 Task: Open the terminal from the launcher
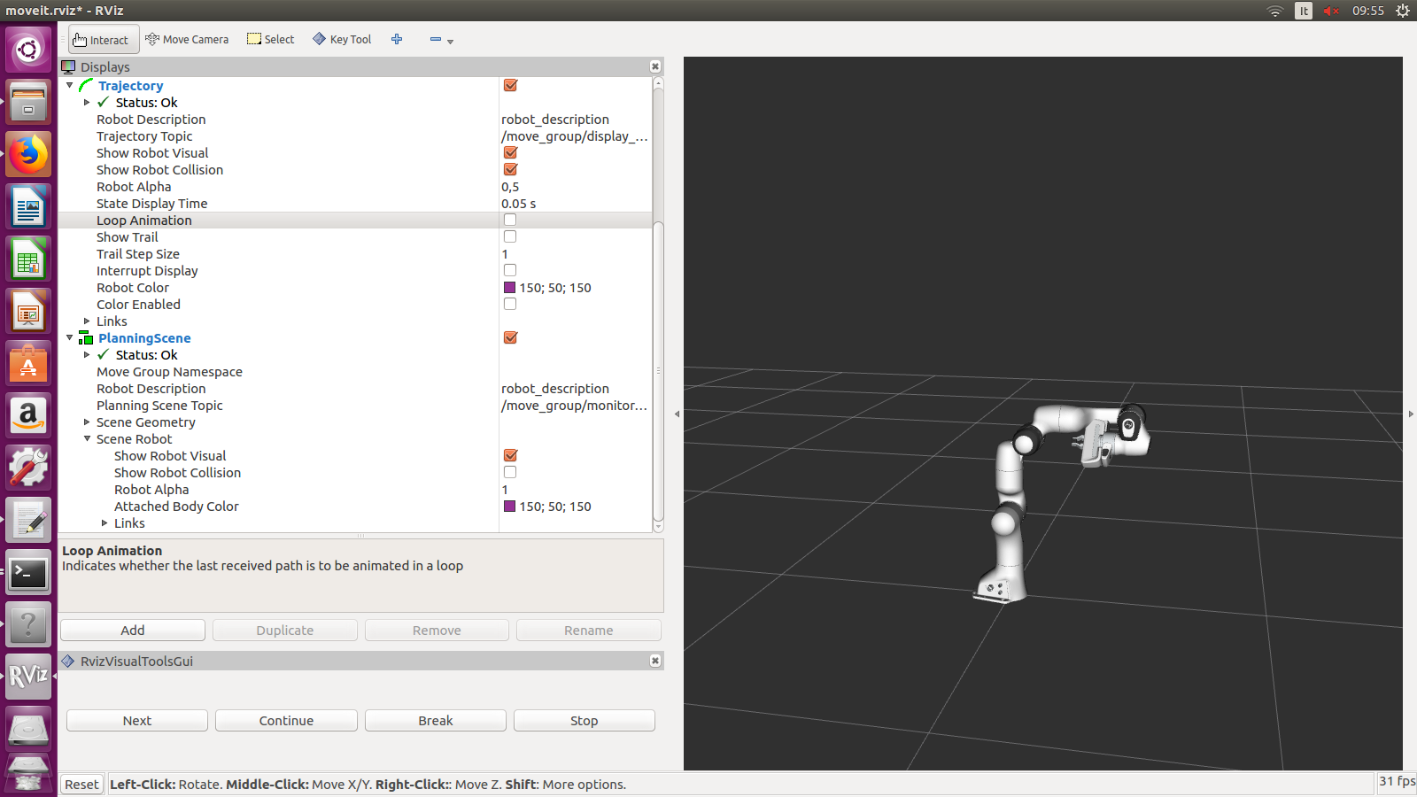pyautogui.click(x=28, y=572)
